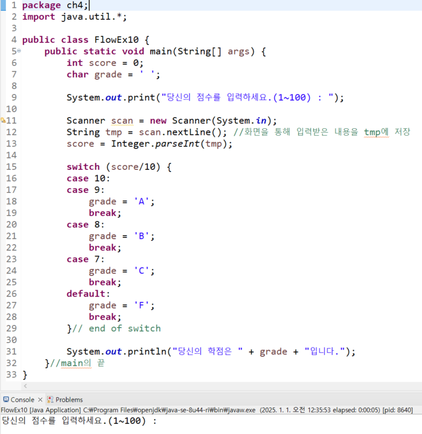Click the "grade = 'F';" assignment
The height and width of the screenshot is (434, 422).
tap(121, 305)
